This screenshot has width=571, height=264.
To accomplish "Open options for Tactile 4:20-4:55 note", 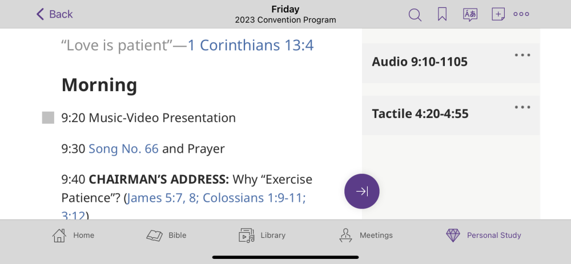I will click(522, 107).
